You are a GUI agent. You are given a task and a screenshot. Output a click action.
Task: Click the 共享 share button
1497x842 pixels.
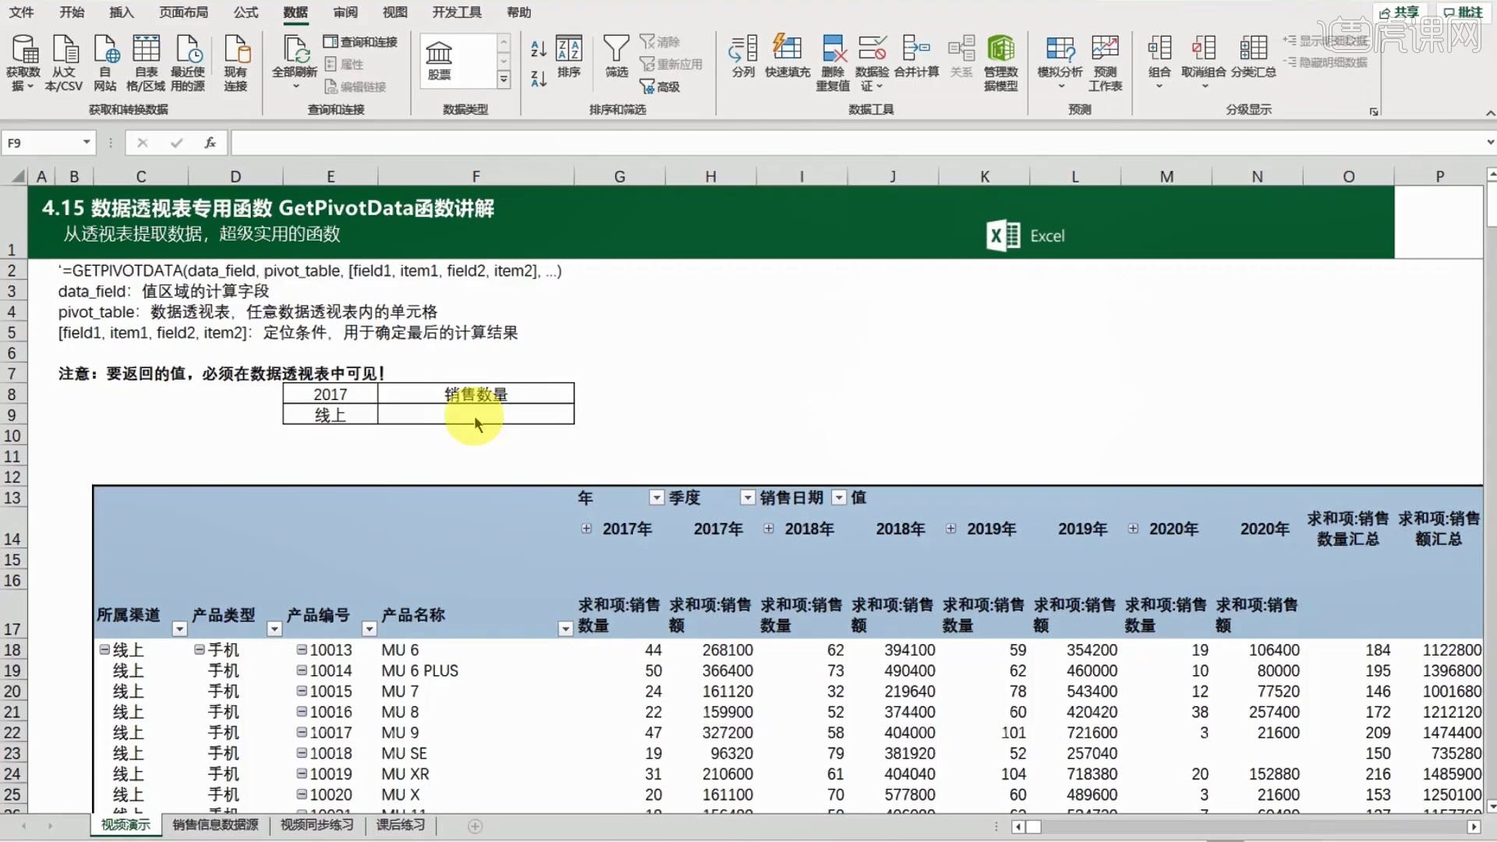pos(1400,12)
